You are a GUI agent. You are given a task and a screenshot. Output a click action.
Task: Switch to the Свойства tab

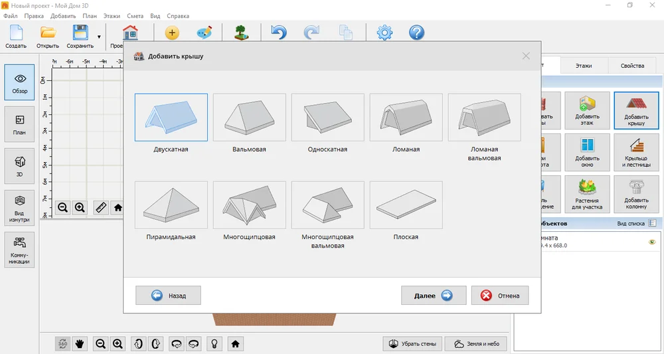pyautogui.click(x=632, y=66)
